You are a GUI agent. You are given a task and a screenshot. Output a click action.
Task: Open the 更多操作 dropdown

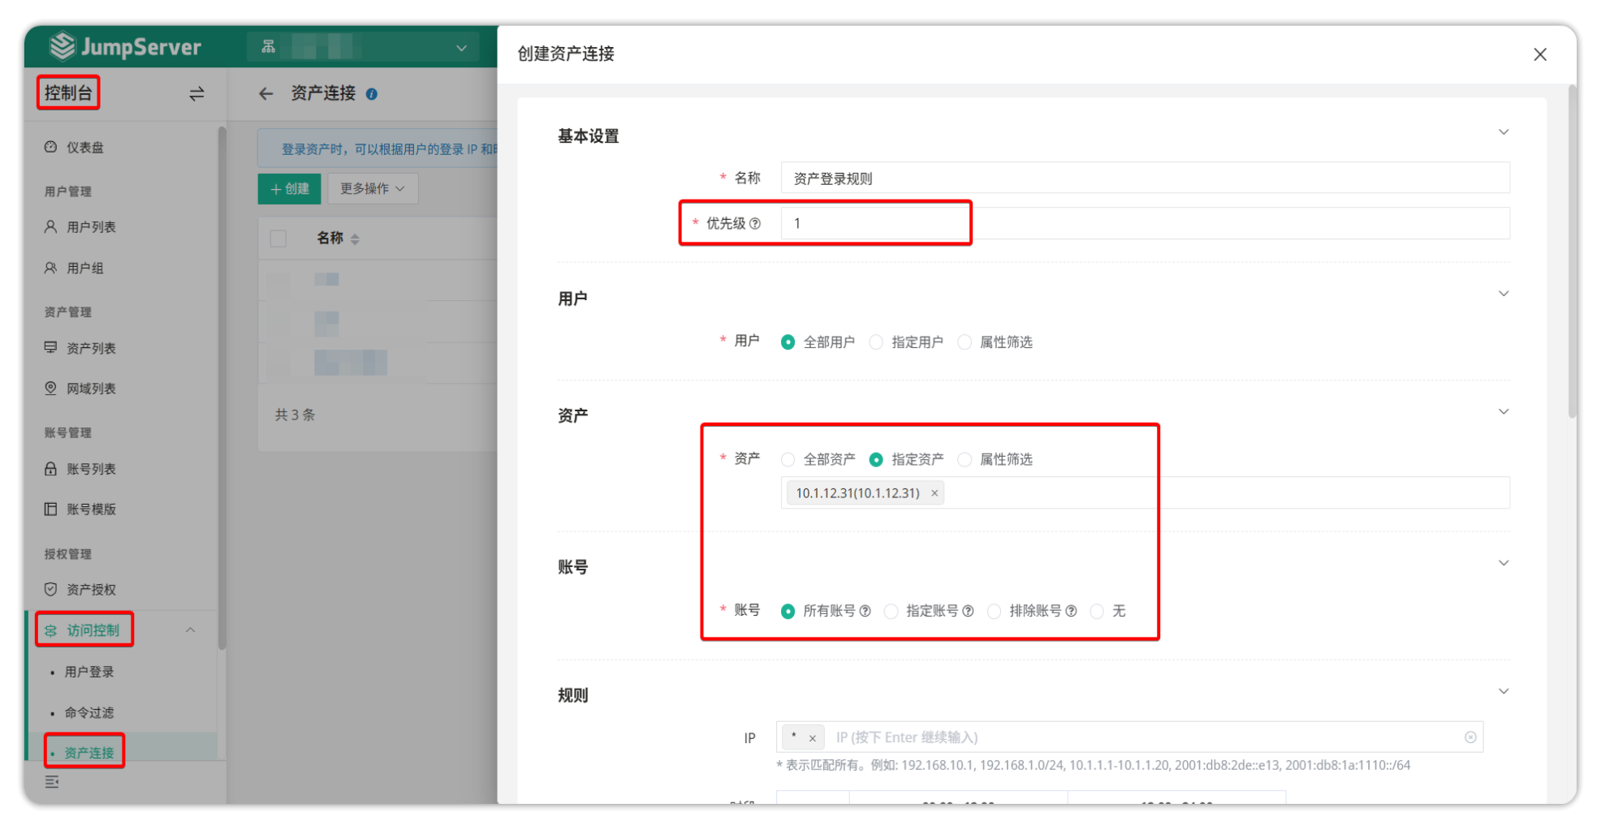pos(373,189)
